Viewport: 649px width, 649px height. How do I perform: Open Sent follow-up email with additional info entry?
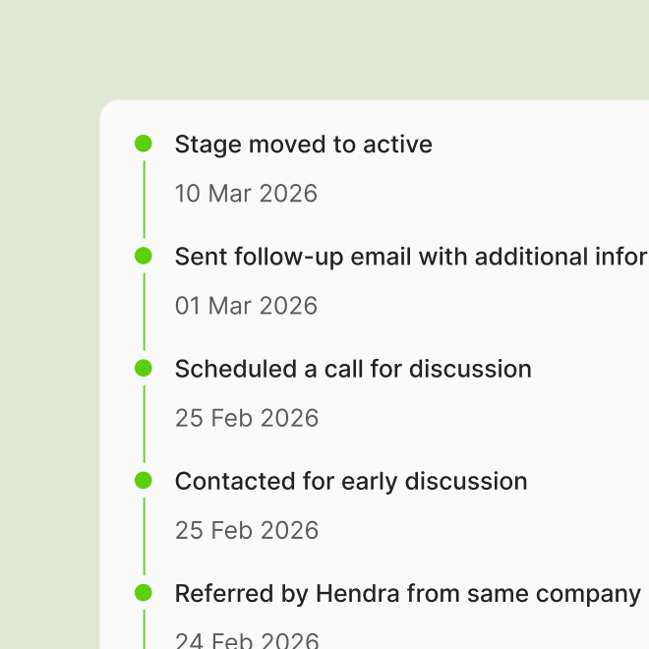pos(412,257)
